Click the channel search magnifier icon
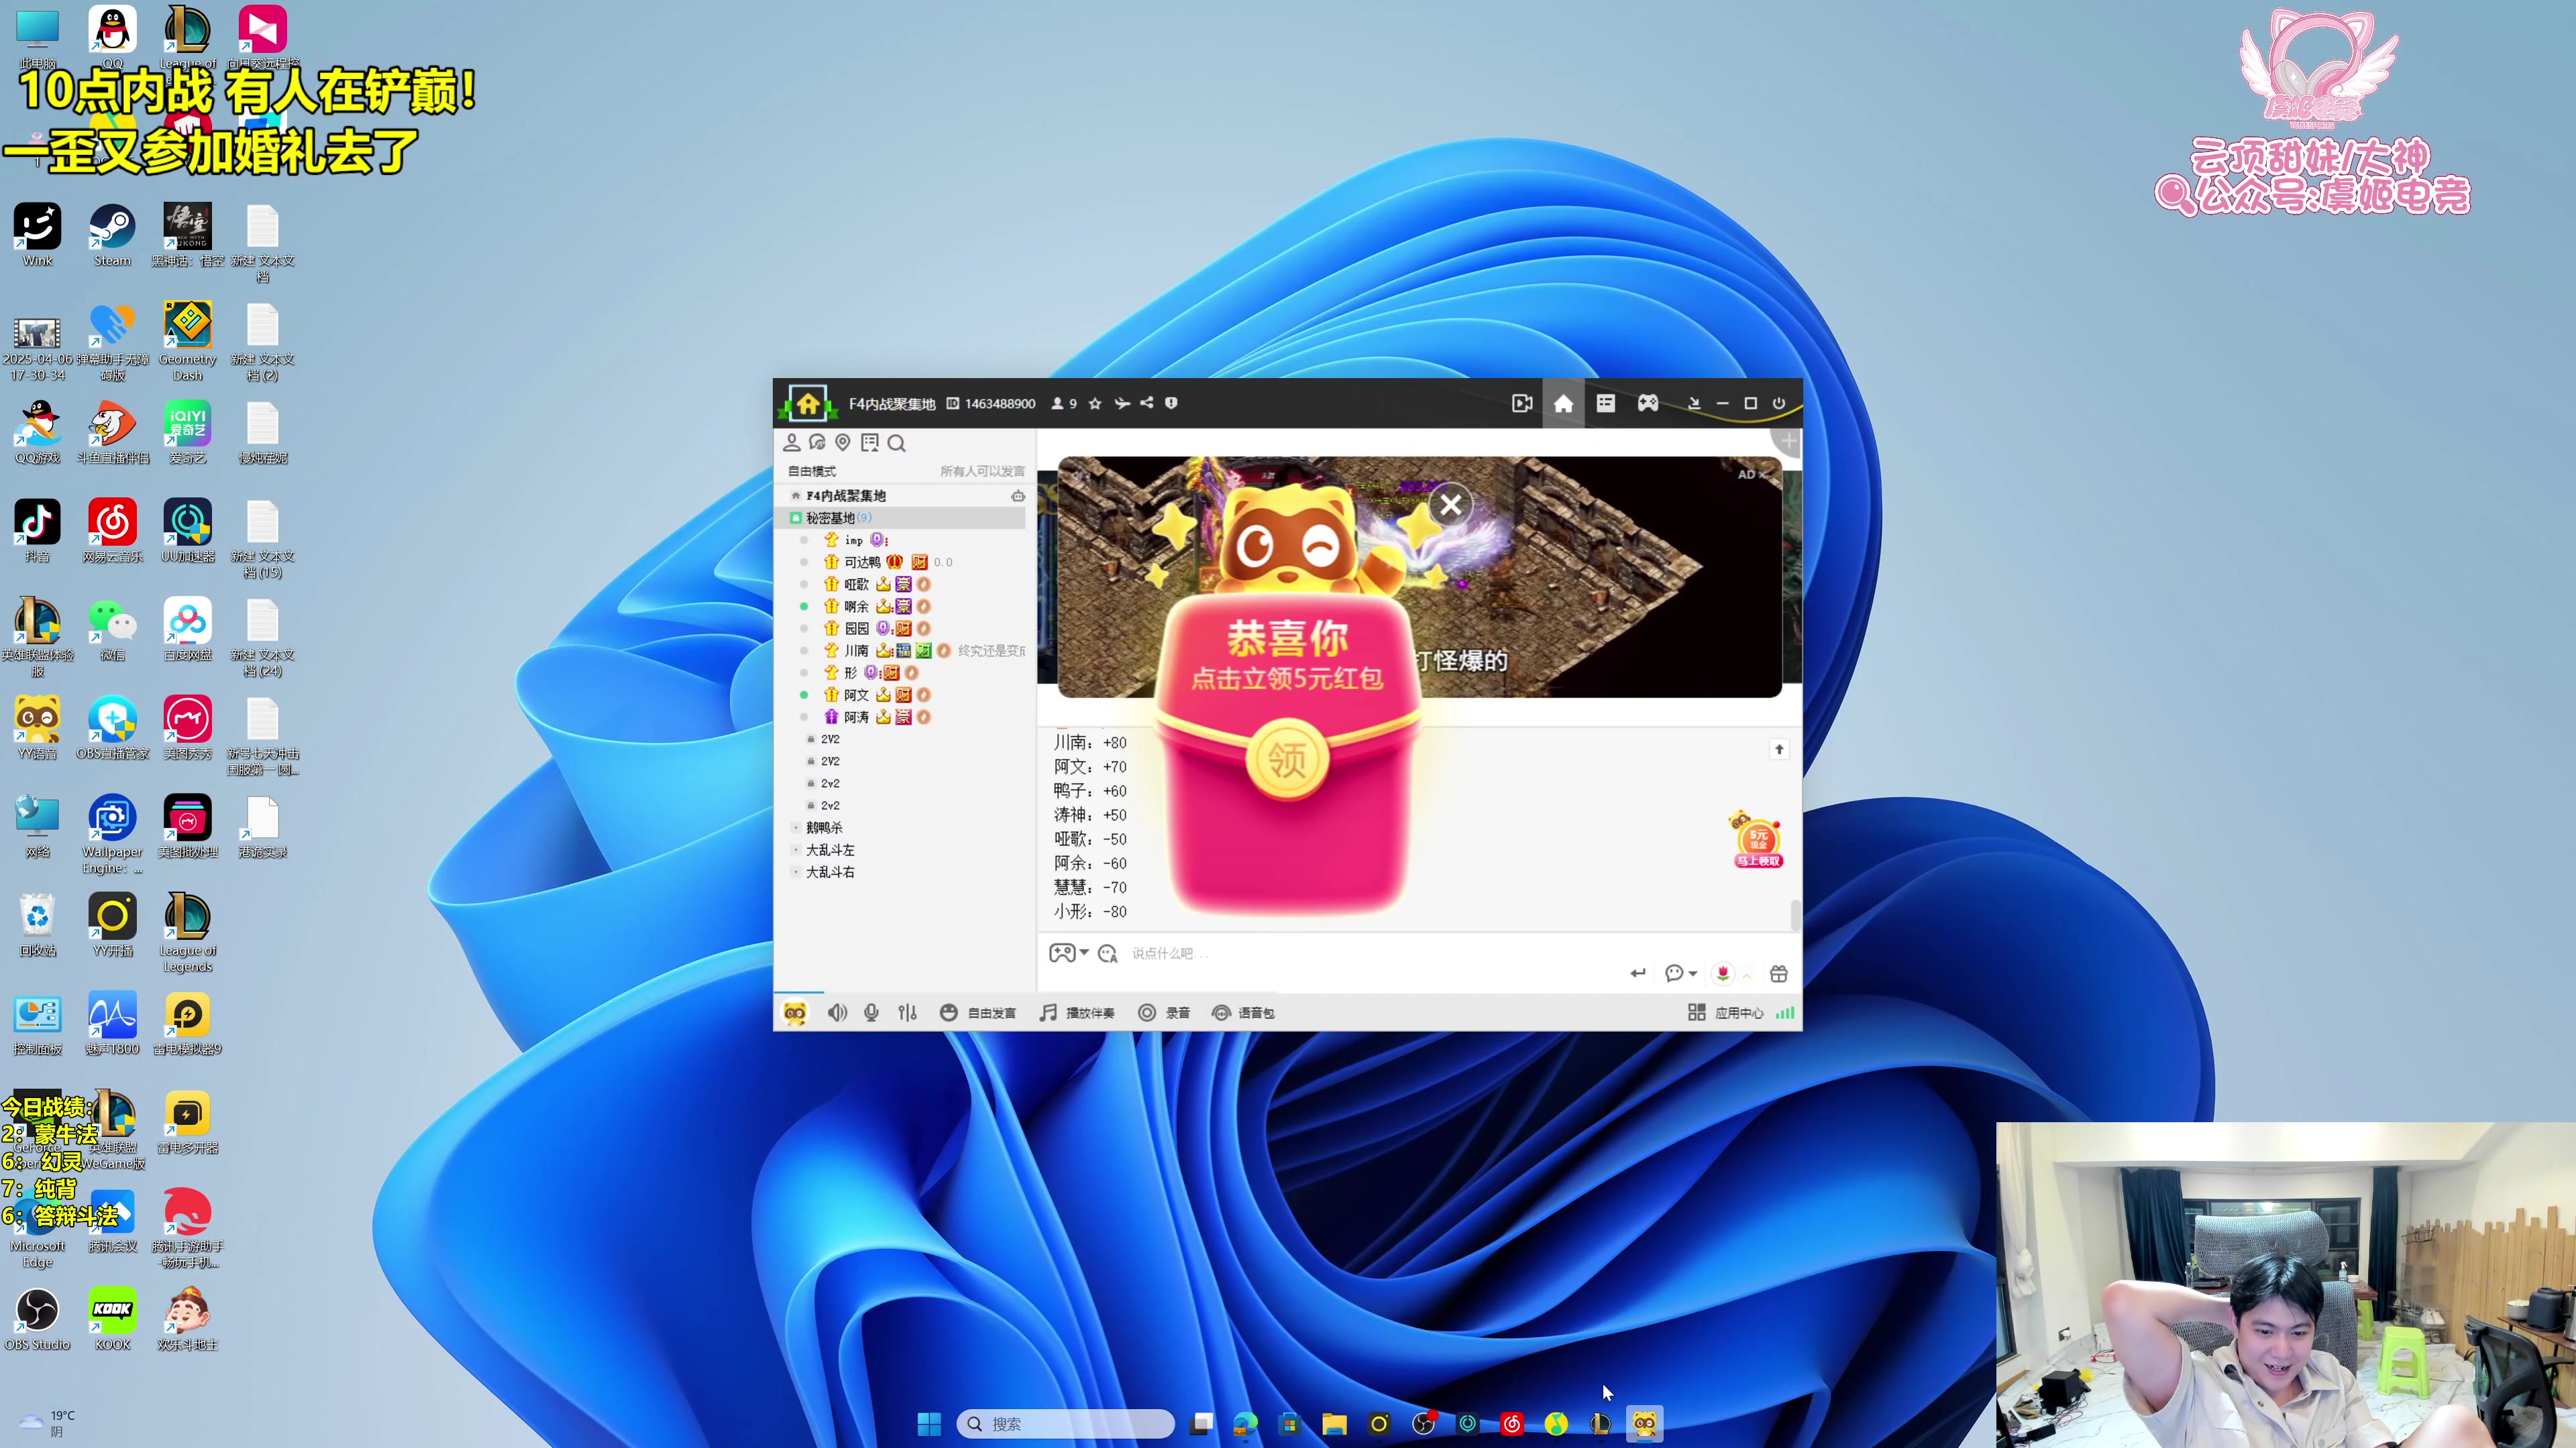This screenshot has width=2576, height=1448. coord(896,442)
